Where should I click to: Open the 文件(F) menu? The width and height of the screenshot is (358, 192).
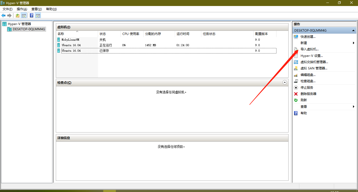(8, 9)
